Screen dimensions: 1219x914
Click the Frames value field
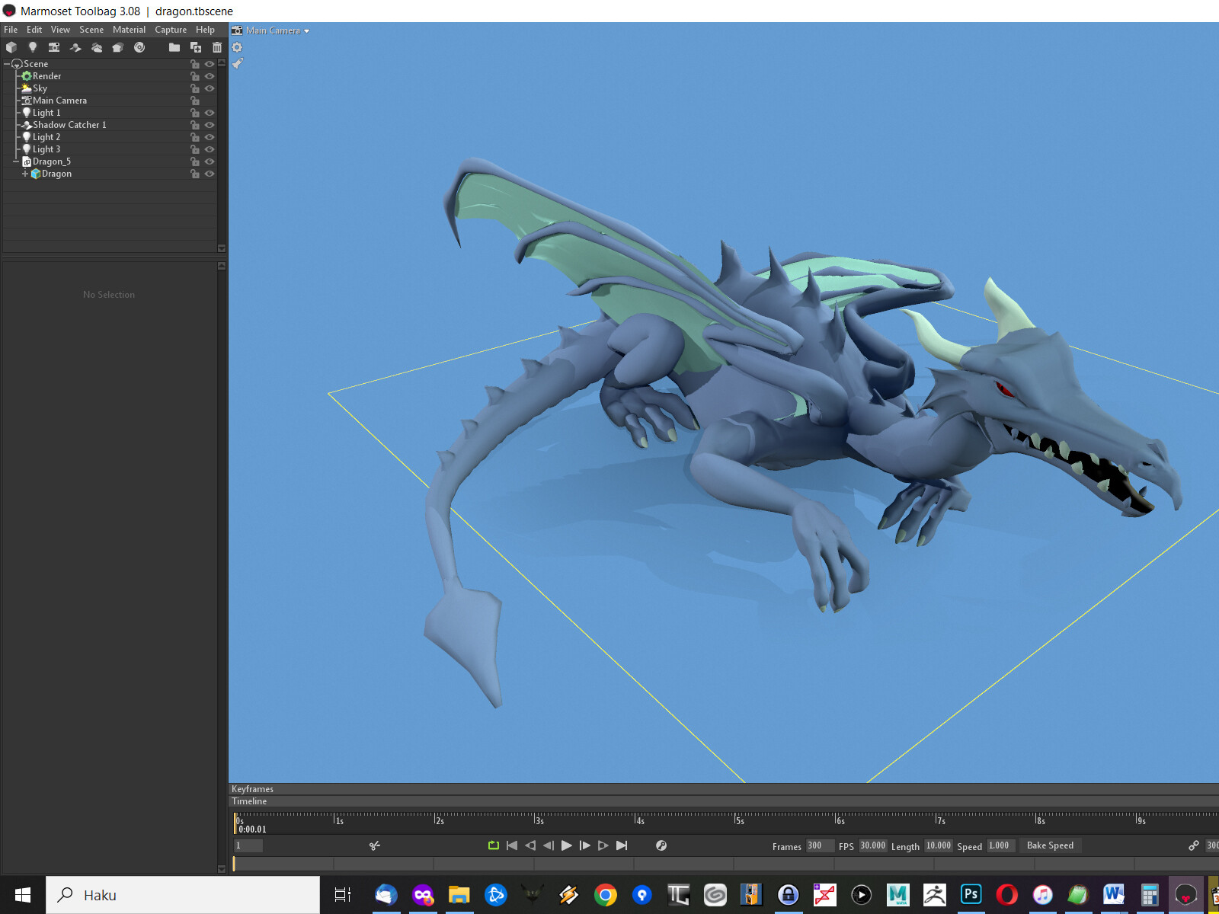[820, 845]
